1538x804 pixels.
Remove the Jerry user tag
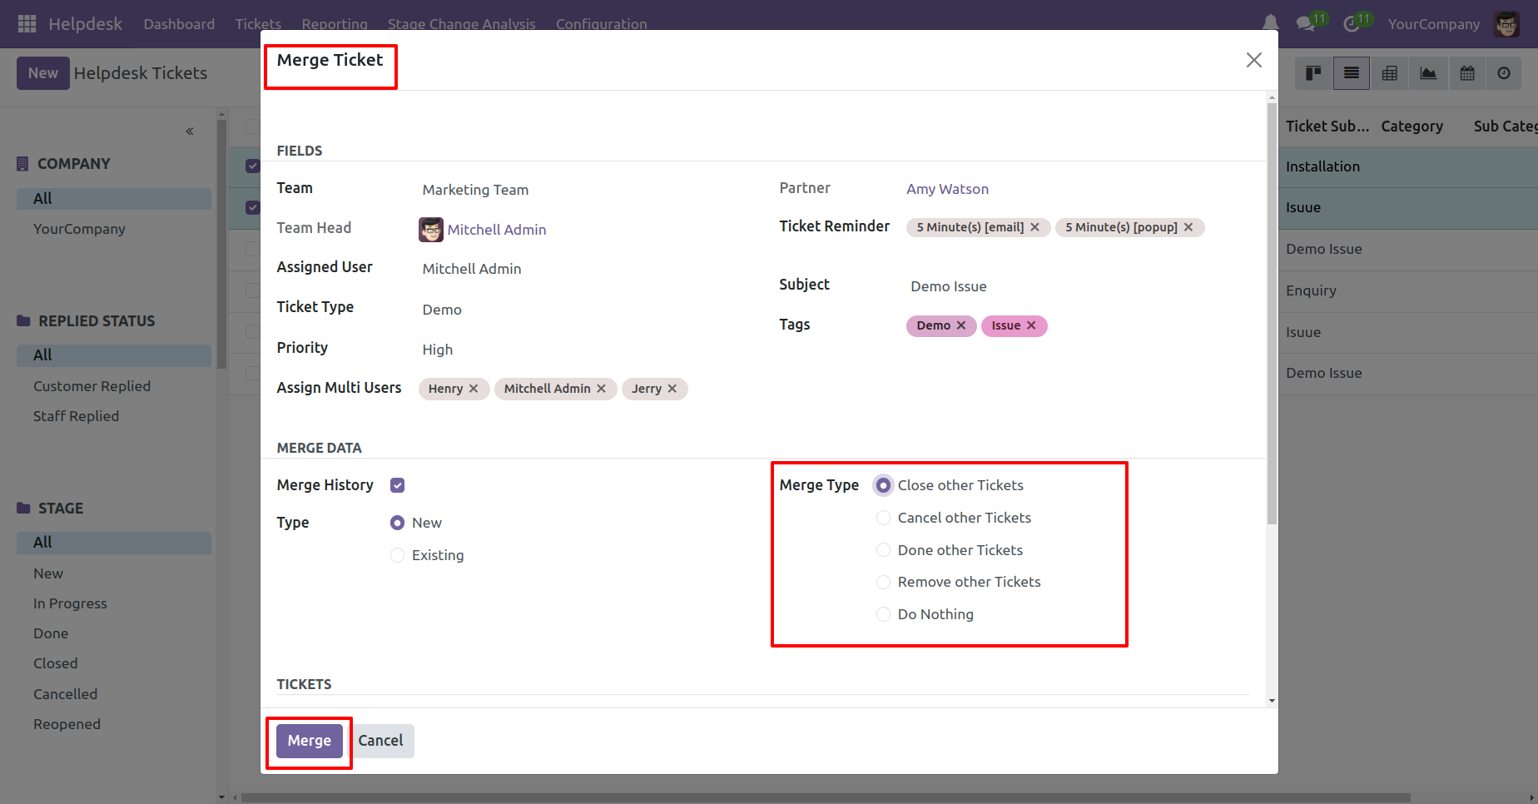click(672, 389)
